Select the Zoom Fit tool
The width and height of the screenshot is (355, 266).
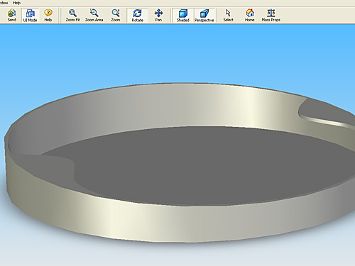point(72,16)
